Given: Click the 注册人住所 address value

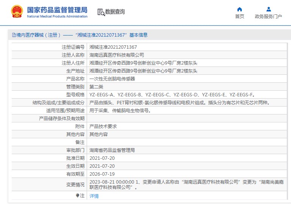Looking at the screenshot, I should [143, 63].
